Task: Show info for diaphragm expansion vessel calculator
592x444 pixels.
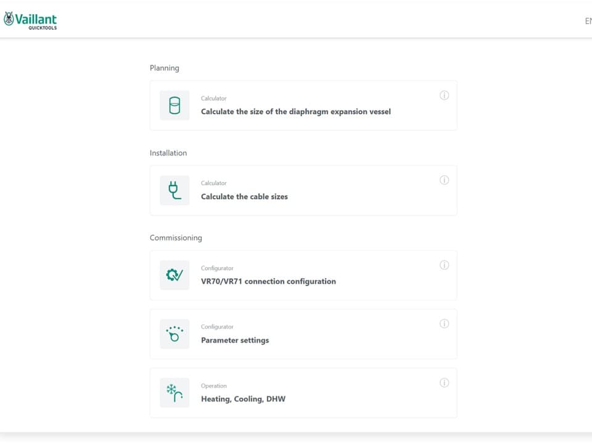Action: click(444, 96)
